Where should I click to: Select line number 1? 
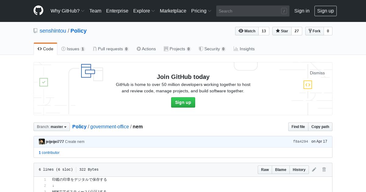pos(45,180)
